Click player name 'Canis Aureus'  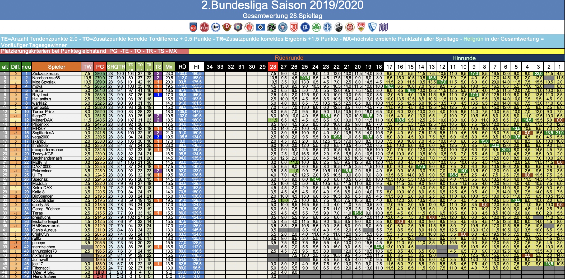point(44,230)
